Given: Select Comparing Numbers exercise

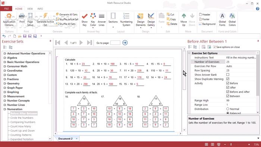Looking at the screenshot, I should [23, 122].
